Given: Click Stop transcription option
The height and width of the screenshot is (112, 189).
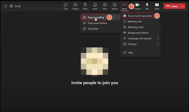Looking at the screenshot, I should point(97,23).
